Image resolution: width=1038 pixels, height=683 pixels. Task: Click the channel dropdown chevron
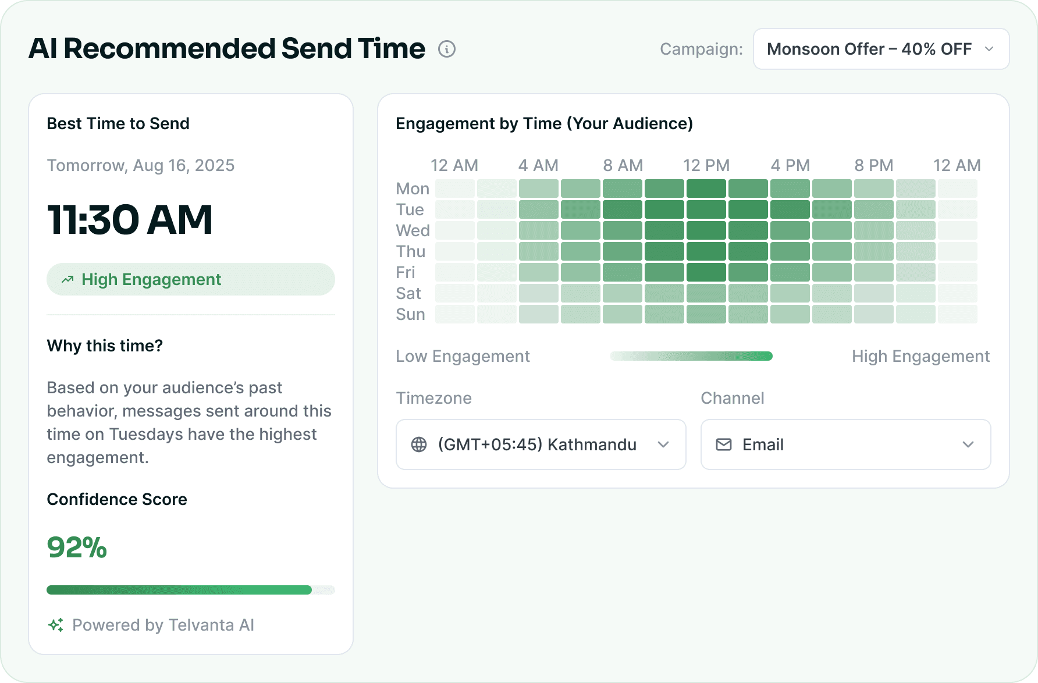tap(968, 444)
